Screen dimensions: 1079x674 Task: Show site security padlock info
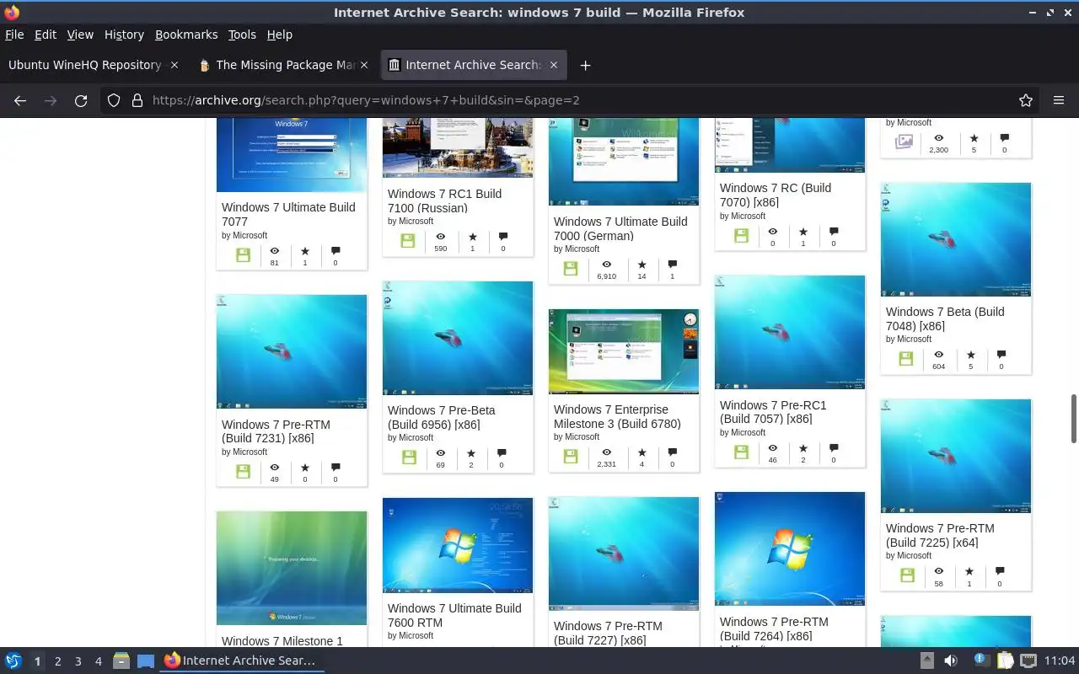[x=137, y=100]
